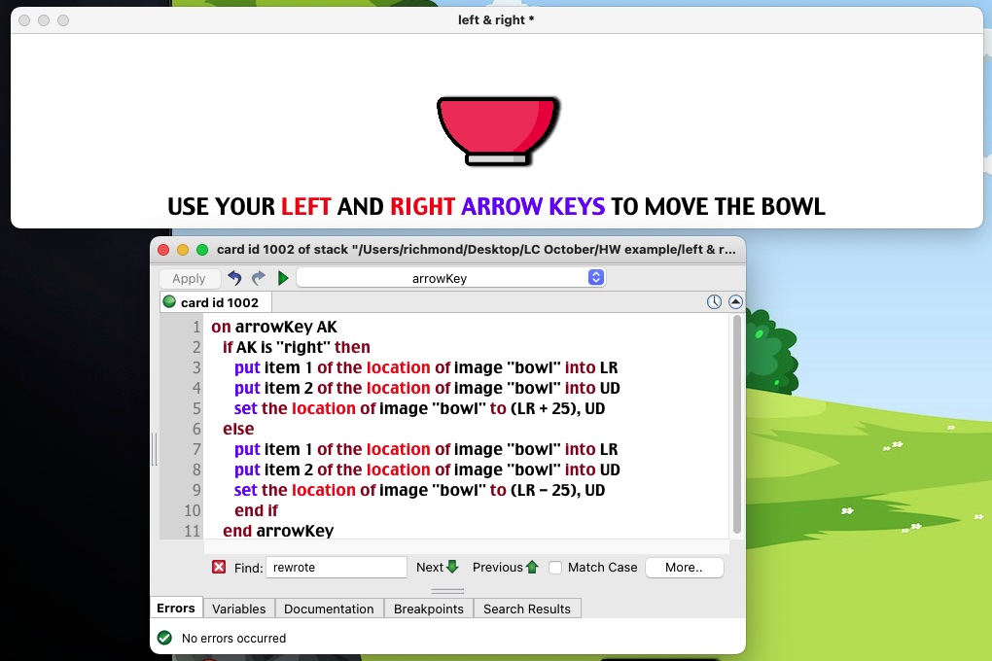Image resolution: width=992 pixels, height=661 pixels.
Task: Click the left edge pane resize handle
Action: tap(155, 449)
